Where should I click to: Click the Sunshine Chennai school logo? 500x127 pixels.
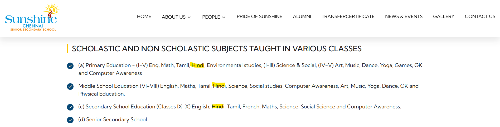(x=32, y=18)
